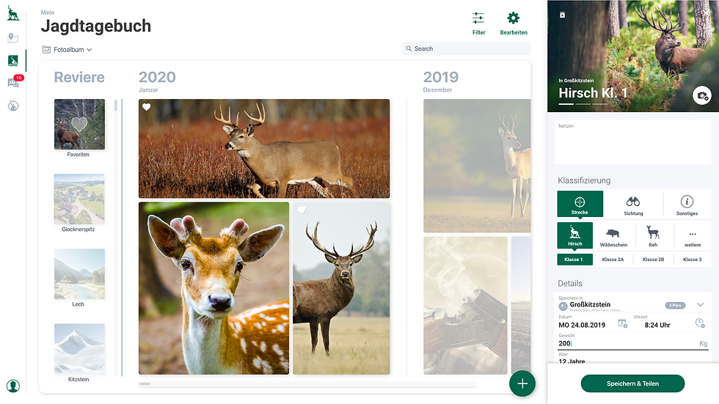Click the Alter value 12 Jahre
The height and width of the screenshot is (404, 719).
[572, 361]
